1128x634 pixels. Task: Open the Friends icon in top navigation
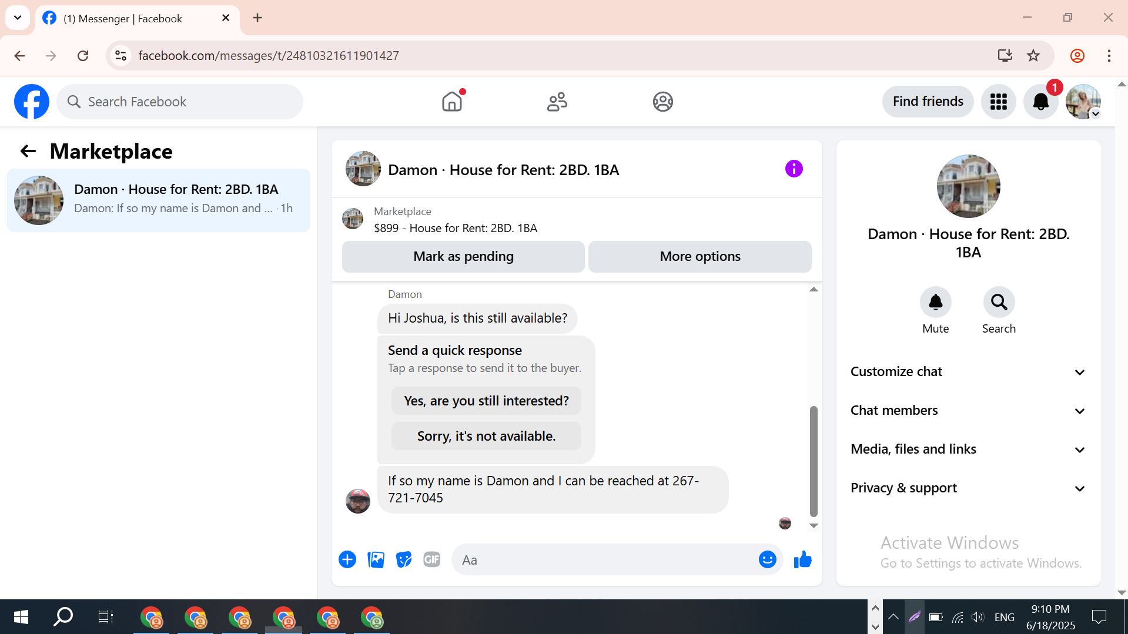click(557, 102)
